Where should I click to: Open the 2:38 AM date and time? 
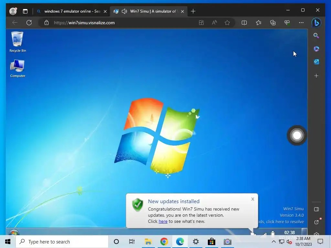coord(303,242)
